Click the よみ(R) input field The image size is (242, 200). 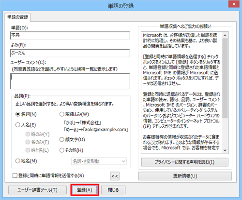tap(70, 53)
